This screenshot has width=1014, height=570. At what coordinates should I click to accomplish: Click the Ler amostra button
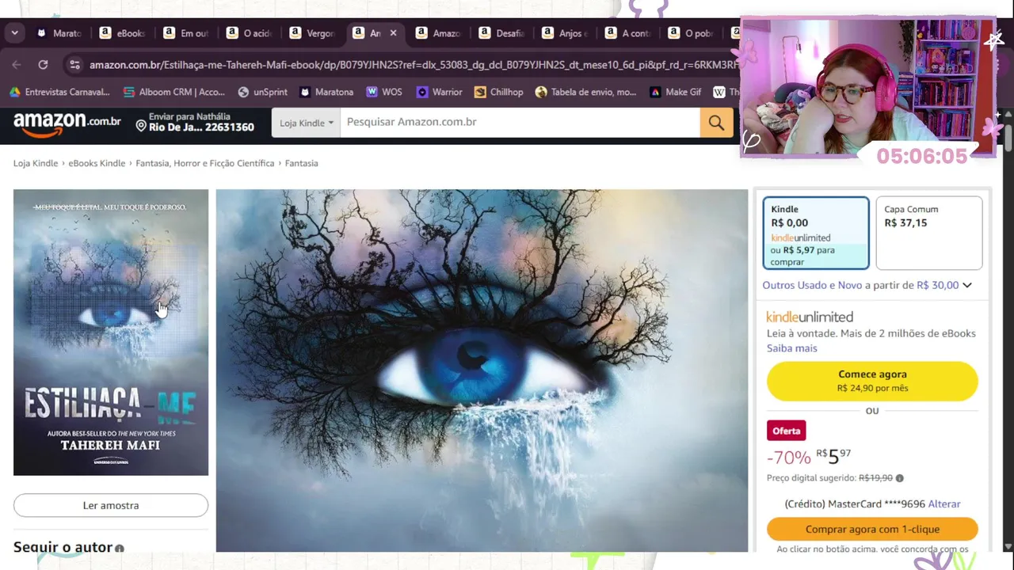[x=111, y=505]
